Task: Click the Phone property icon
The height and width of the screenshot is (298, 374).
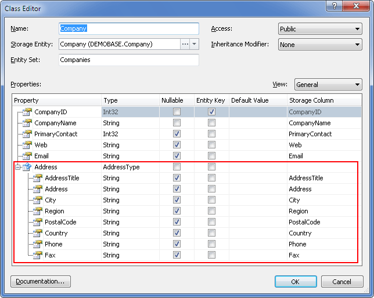Action: coord(38,244)
